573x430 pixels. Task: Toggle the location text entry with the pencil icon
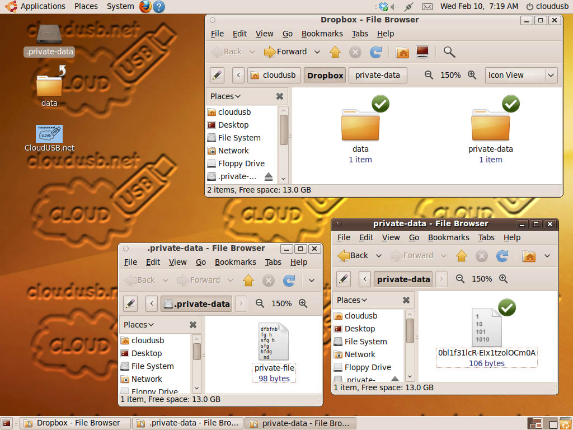[x=217, y=74]
